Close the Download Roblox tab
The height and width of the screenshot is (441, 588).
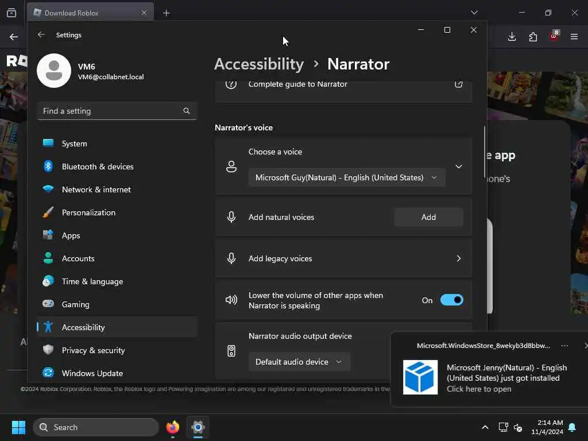(144, 13)
